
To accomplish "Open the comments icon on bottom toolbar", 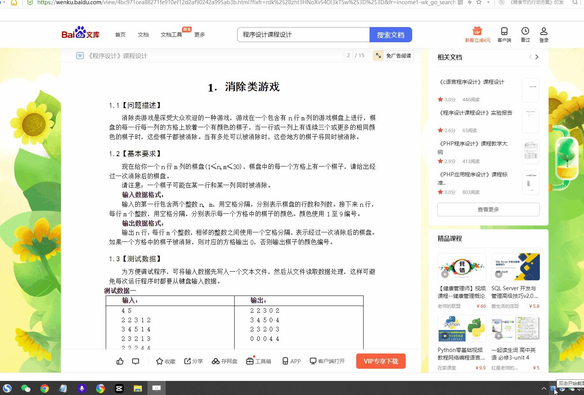I will [136, 361].
